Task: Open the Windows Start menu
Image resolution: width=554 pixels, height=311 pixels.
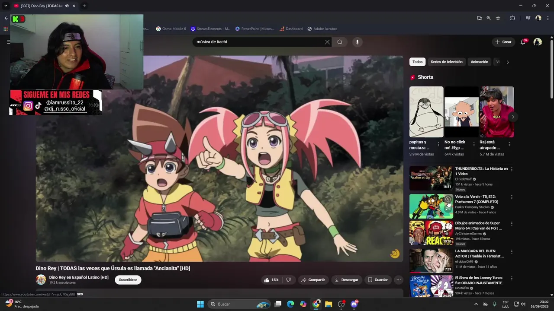Action: click(200, 304)
